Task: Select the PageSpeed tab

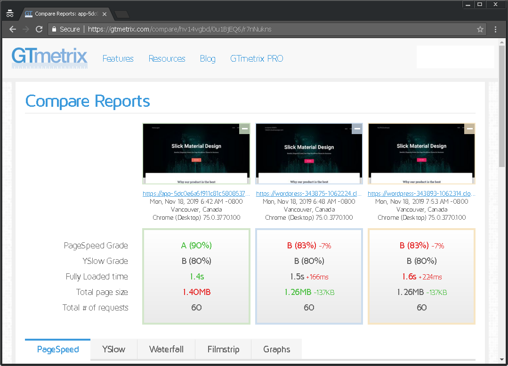Action: (x=57, y=349)
